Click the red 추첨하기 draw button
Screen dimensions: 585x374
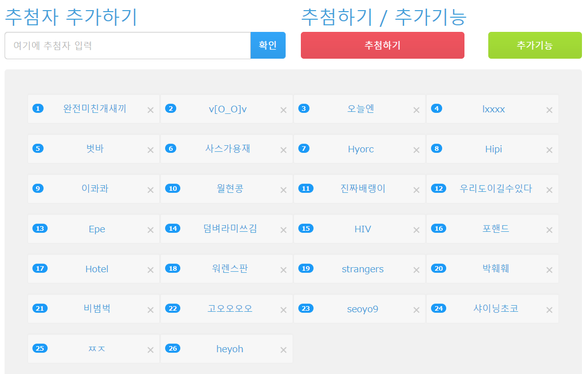click(382, 46)
